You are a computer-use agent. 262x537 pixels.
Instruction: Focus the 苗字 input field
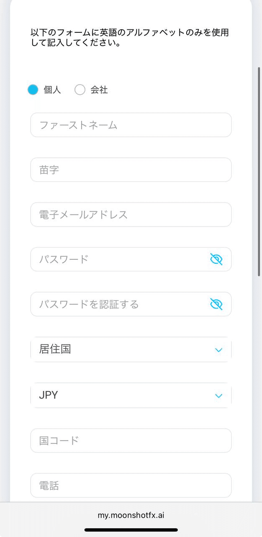pos(131,169)
